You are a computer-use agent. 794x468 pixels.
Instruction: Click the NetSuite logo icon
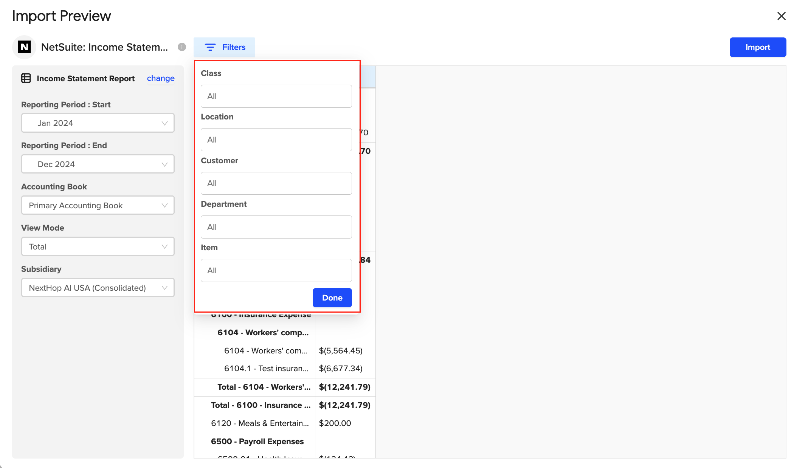(x=25, y=47)
